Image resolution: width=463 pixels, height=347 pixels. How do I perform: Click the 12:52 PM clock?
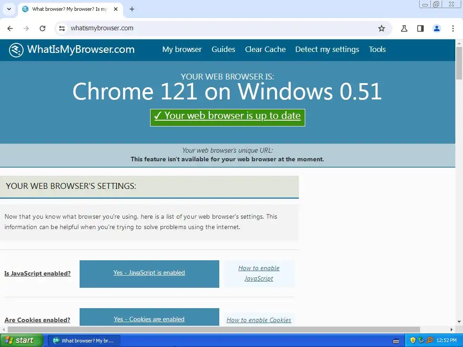pyautogui.click(x=446, y=341)
